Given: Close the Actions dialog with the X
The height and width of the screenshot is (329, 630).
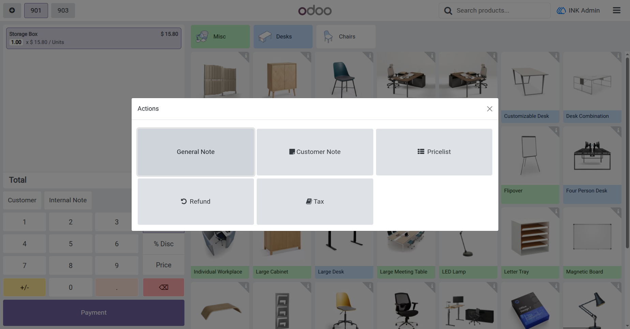Looking at the screenshot, I should pyautogui.click(x=490, y=109).
